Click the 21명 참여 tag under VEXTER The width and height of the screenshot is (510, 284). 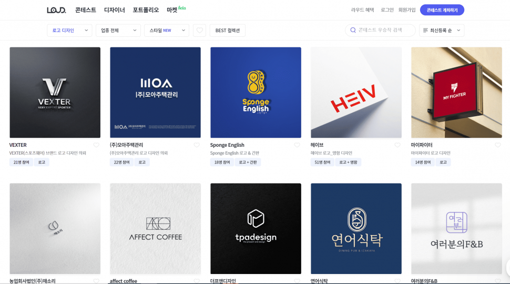[21, 163]
